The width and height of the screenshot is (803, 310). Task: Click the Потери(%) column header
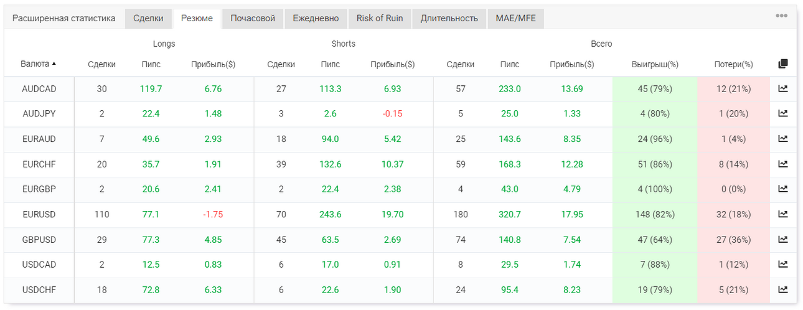point(734,64)
